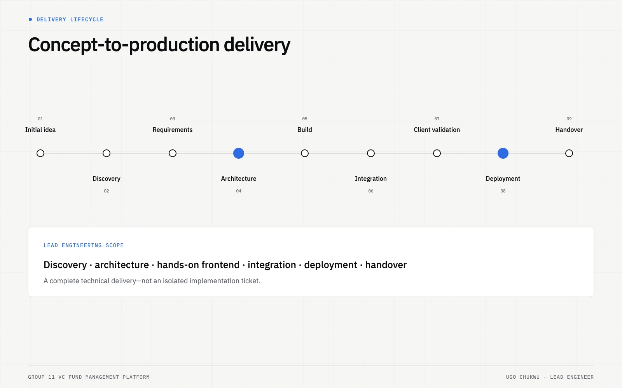Click step number 06

coord(371,191)
